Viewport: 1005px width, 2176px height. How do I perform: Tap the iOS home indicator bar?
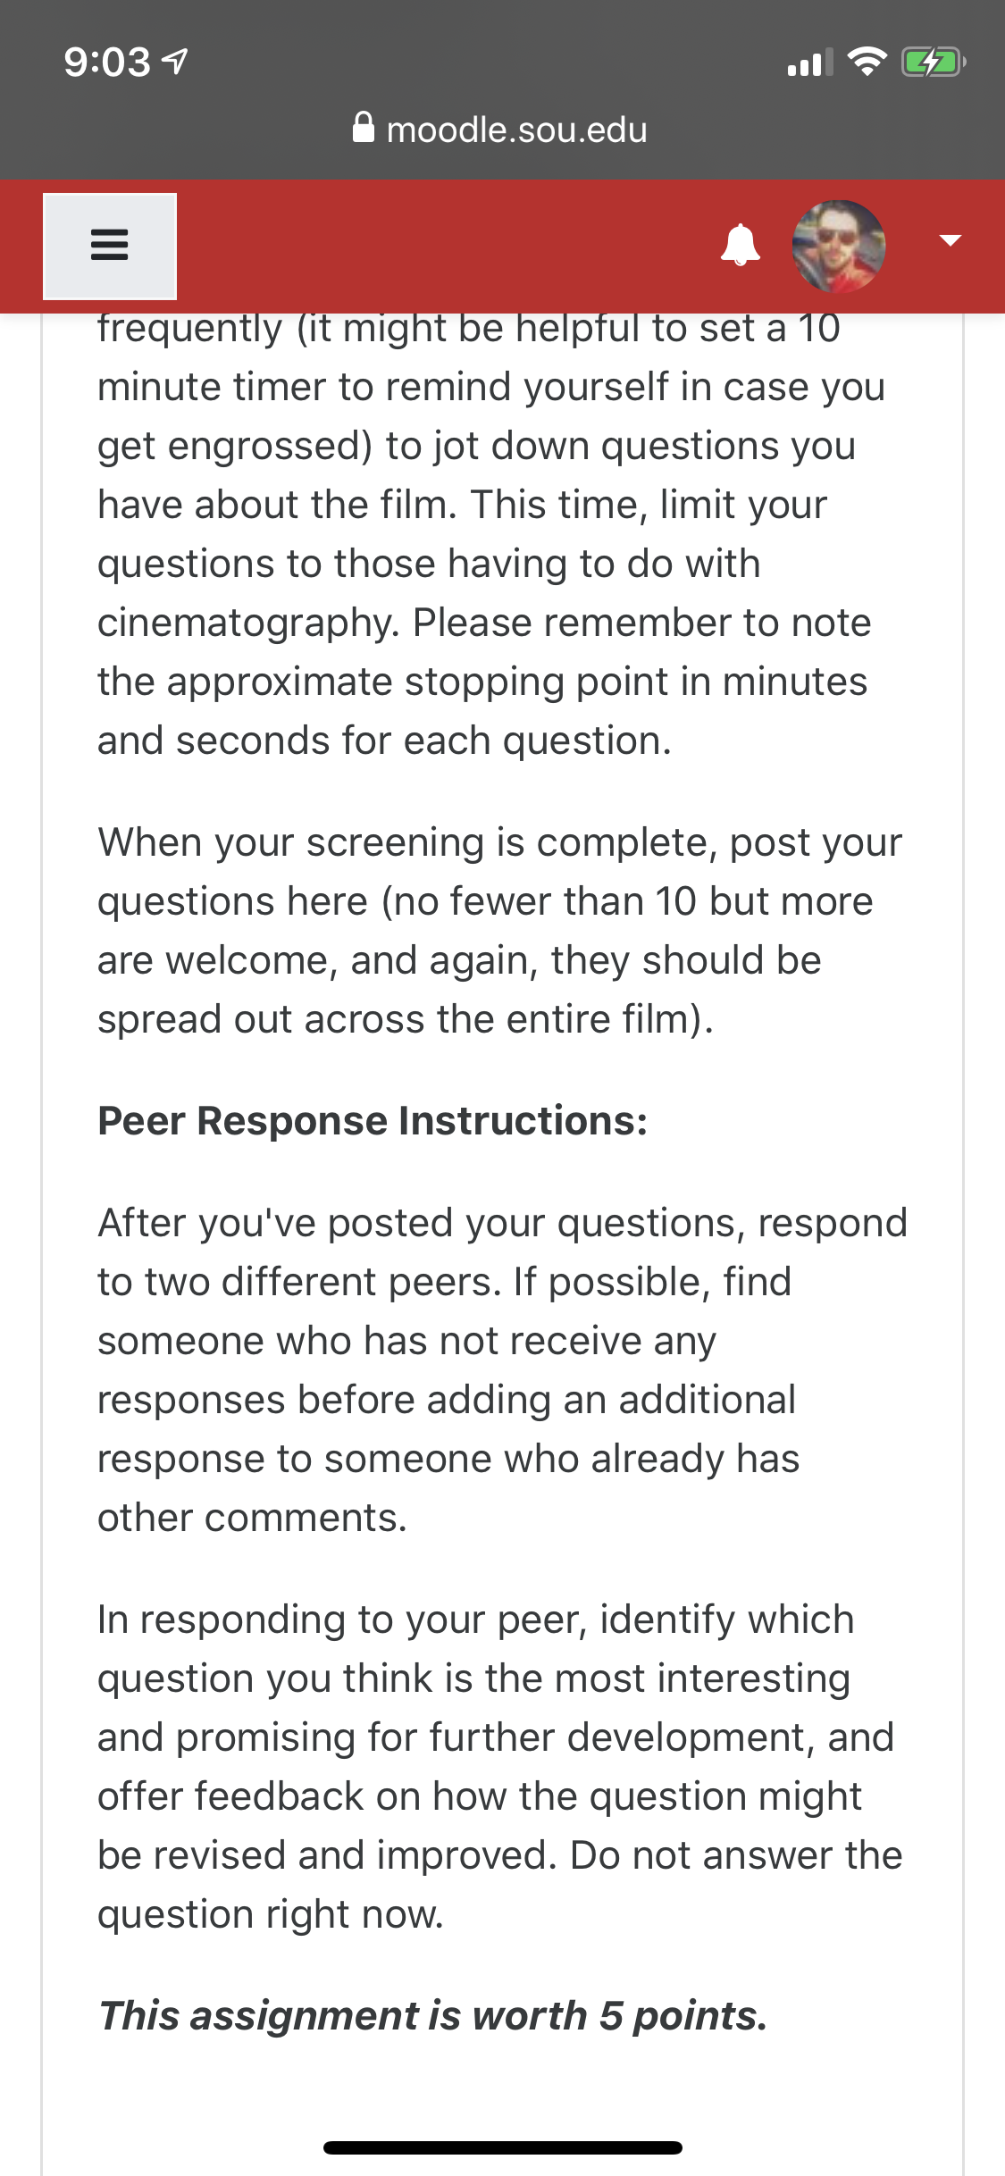[x=503, y=2147]
